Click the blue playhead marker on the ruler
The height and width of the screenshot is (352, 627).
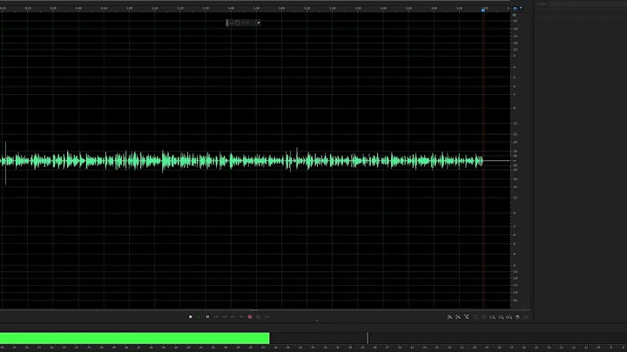point(483,10)
